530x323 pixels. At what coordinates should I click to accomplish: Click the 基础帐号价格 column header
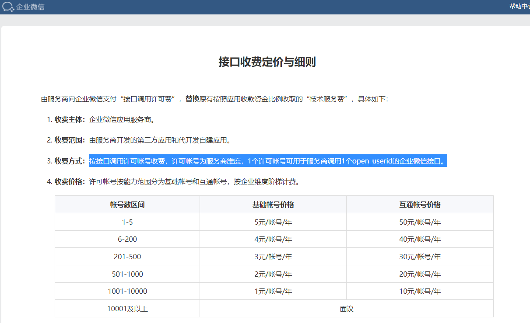[x=273, y=205]
